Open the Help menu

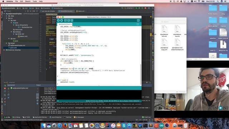tap(41, 1)
